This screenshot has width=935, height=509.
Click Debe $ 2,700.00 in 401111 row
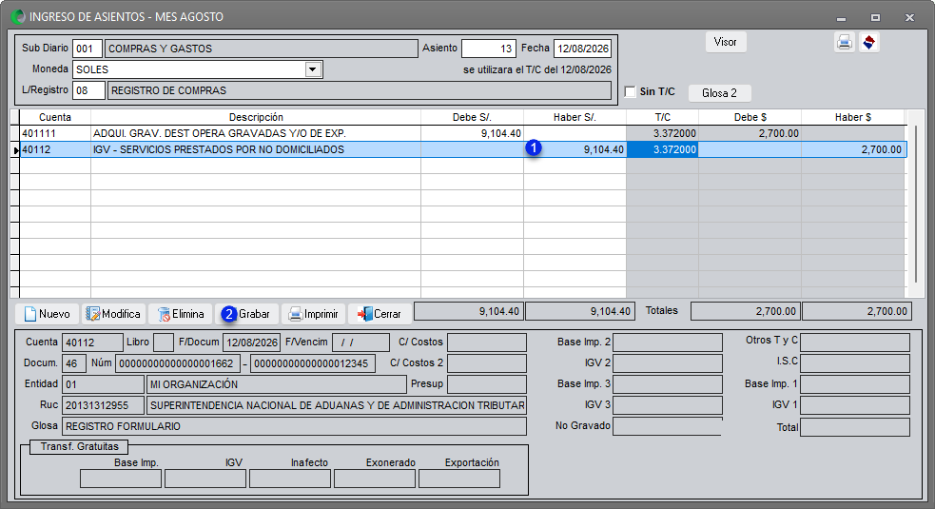750,133
